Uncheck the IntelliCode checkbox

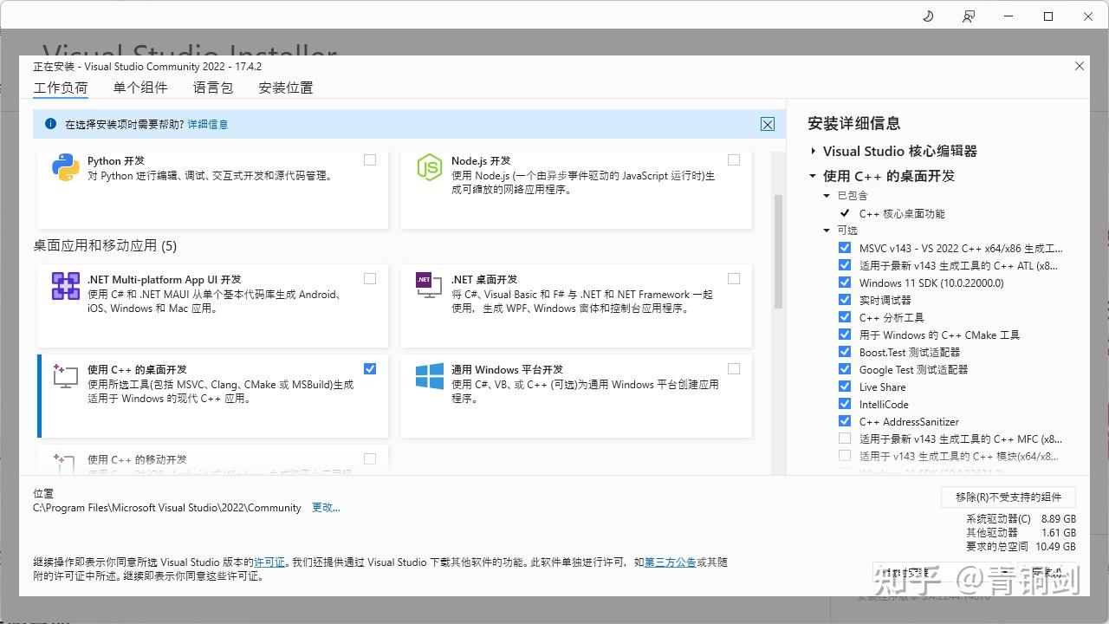point(845,404)
